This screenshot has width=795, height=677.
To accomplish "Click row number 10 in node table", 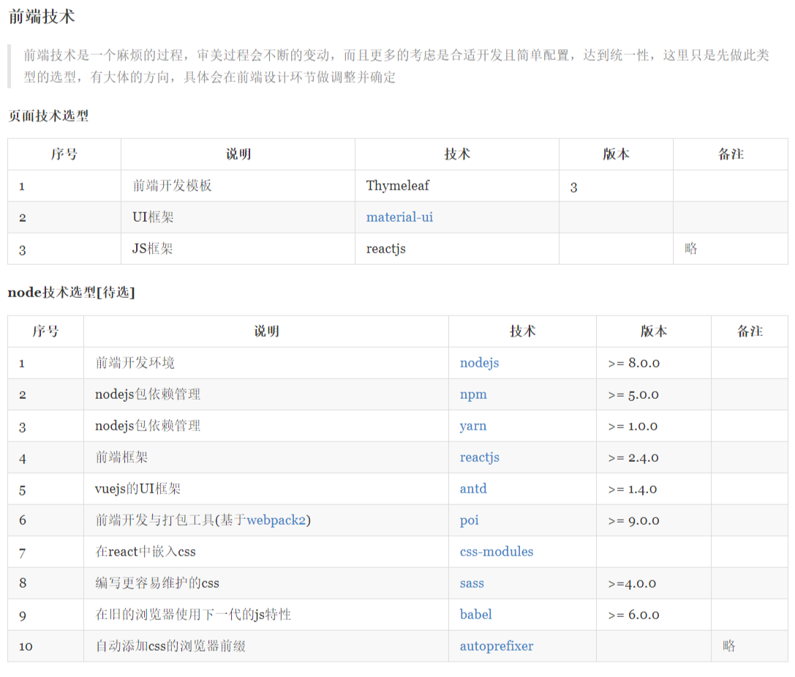I will coord(26,646).
